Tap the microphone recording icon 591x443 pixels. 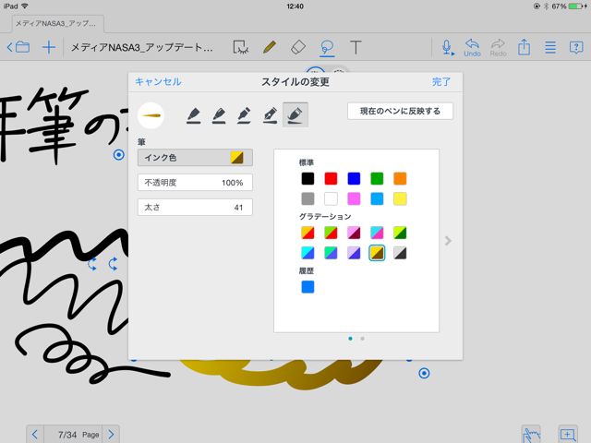pyautogui.click(x=447, y=48)
